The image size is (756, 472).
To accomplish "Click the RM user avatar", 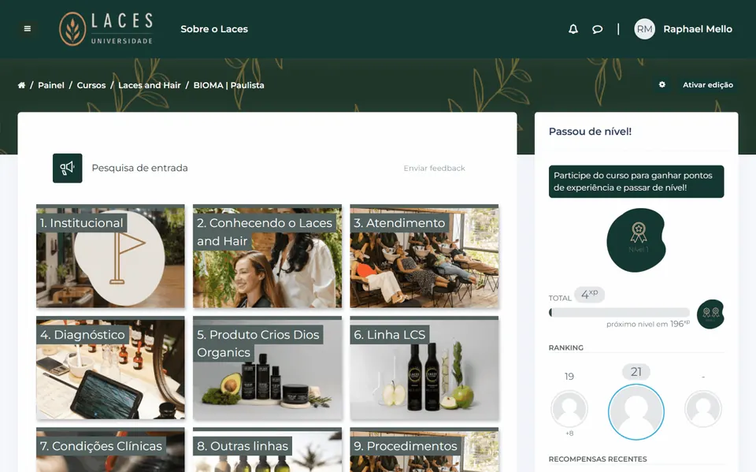I will coord(645,29).
